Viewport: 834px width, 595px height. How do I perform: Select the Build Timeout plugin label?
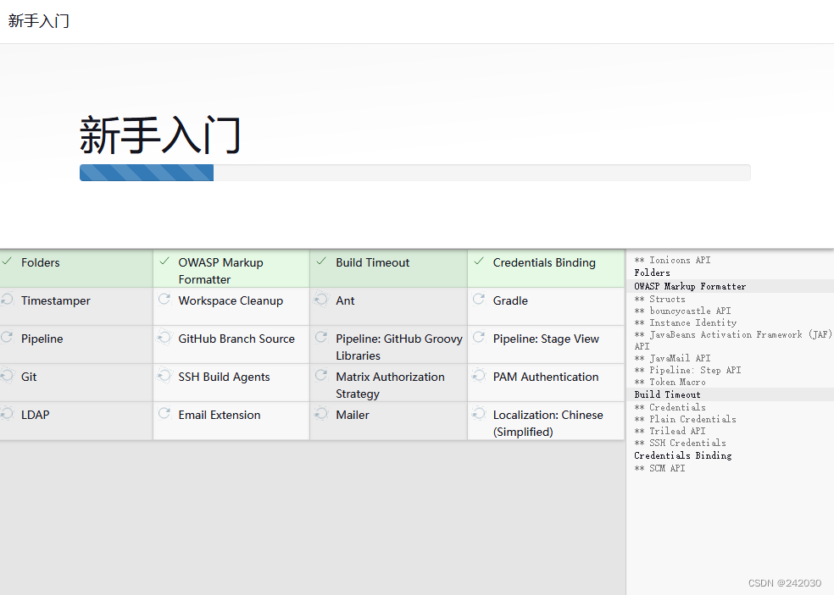tap(372, 262)
